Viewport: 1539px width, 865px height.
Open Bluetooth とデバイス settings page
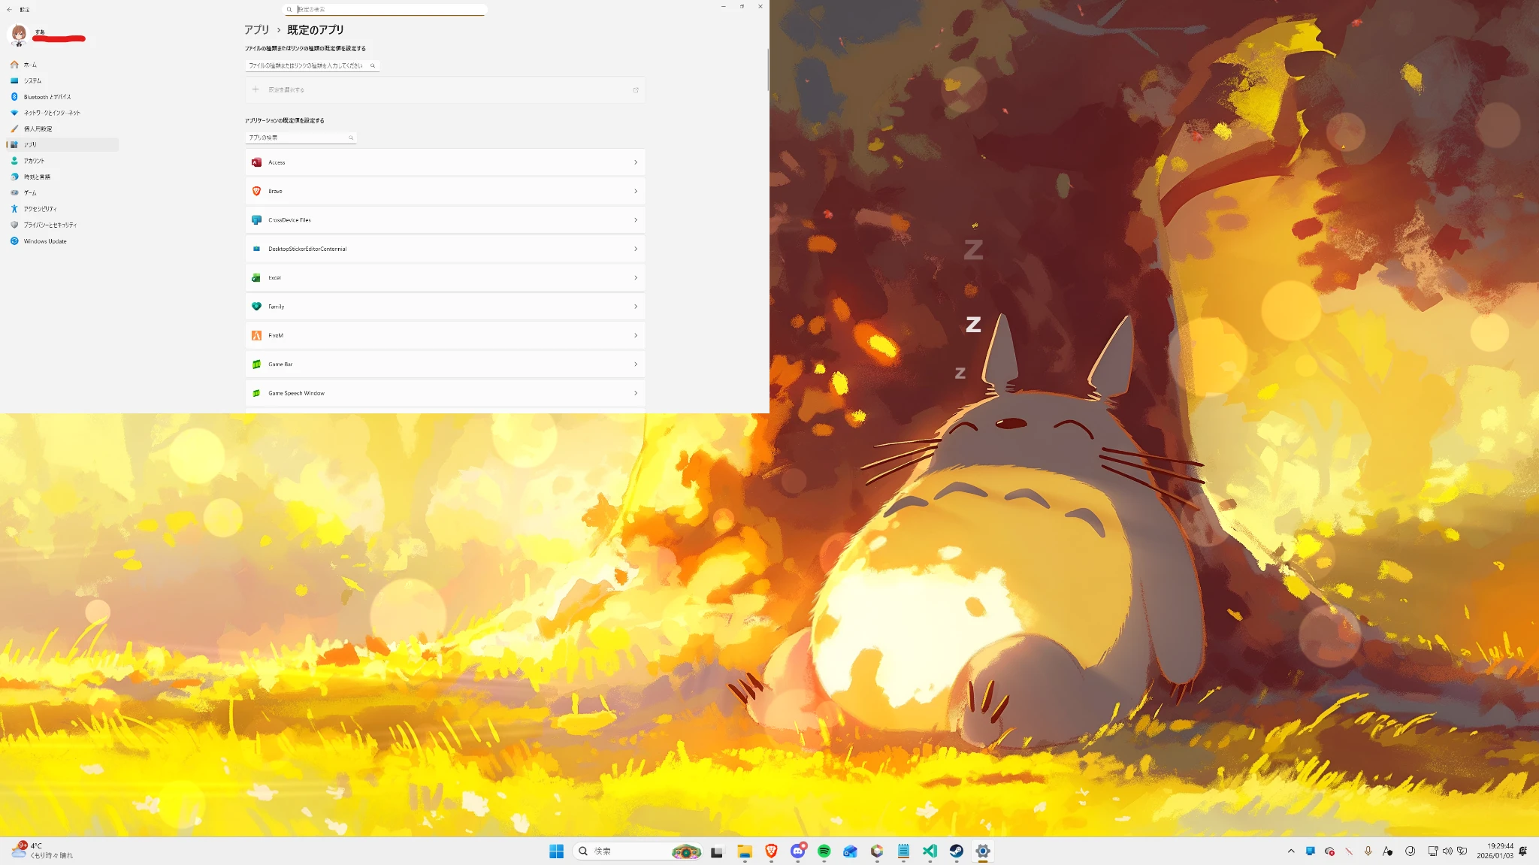pyautogui.click(x=47, y=97)
